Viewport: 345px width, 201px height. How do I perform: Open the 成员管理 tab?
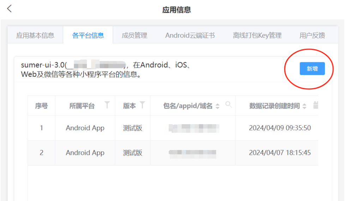(x=134, y=35)
